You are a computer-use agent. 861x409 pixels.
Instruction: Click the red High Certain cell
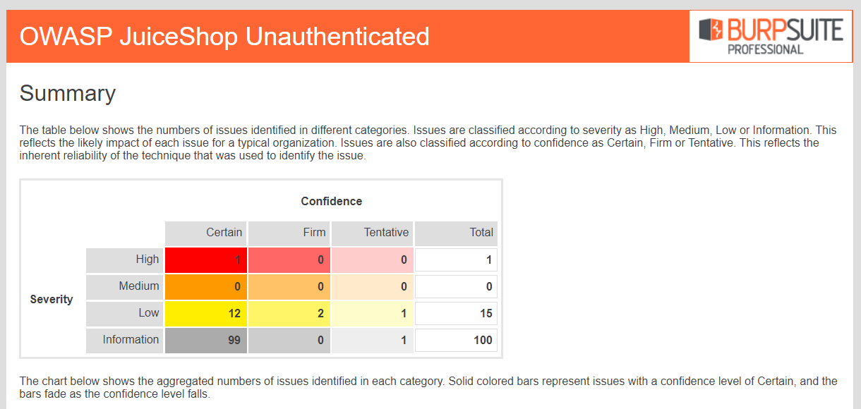click(205, 260)
